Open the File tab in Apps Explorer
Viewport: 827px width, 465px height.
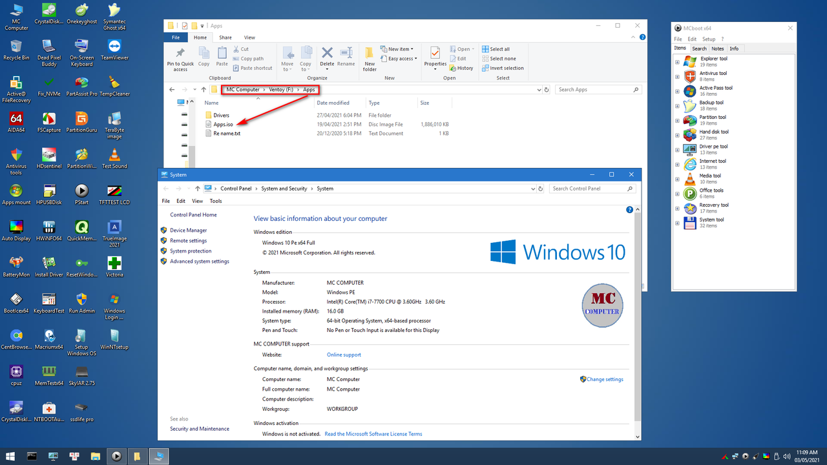pos(176,37)
